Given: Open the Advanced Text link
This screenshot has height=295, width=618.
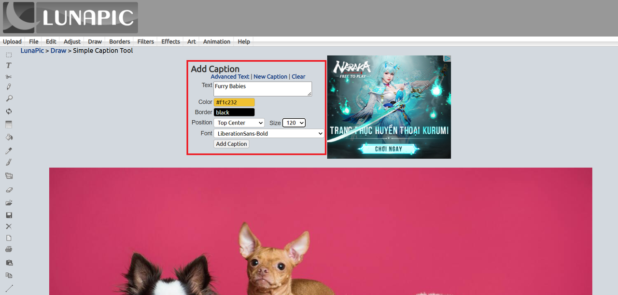Looking at the screenshot, I should click(x=230, y=76).
